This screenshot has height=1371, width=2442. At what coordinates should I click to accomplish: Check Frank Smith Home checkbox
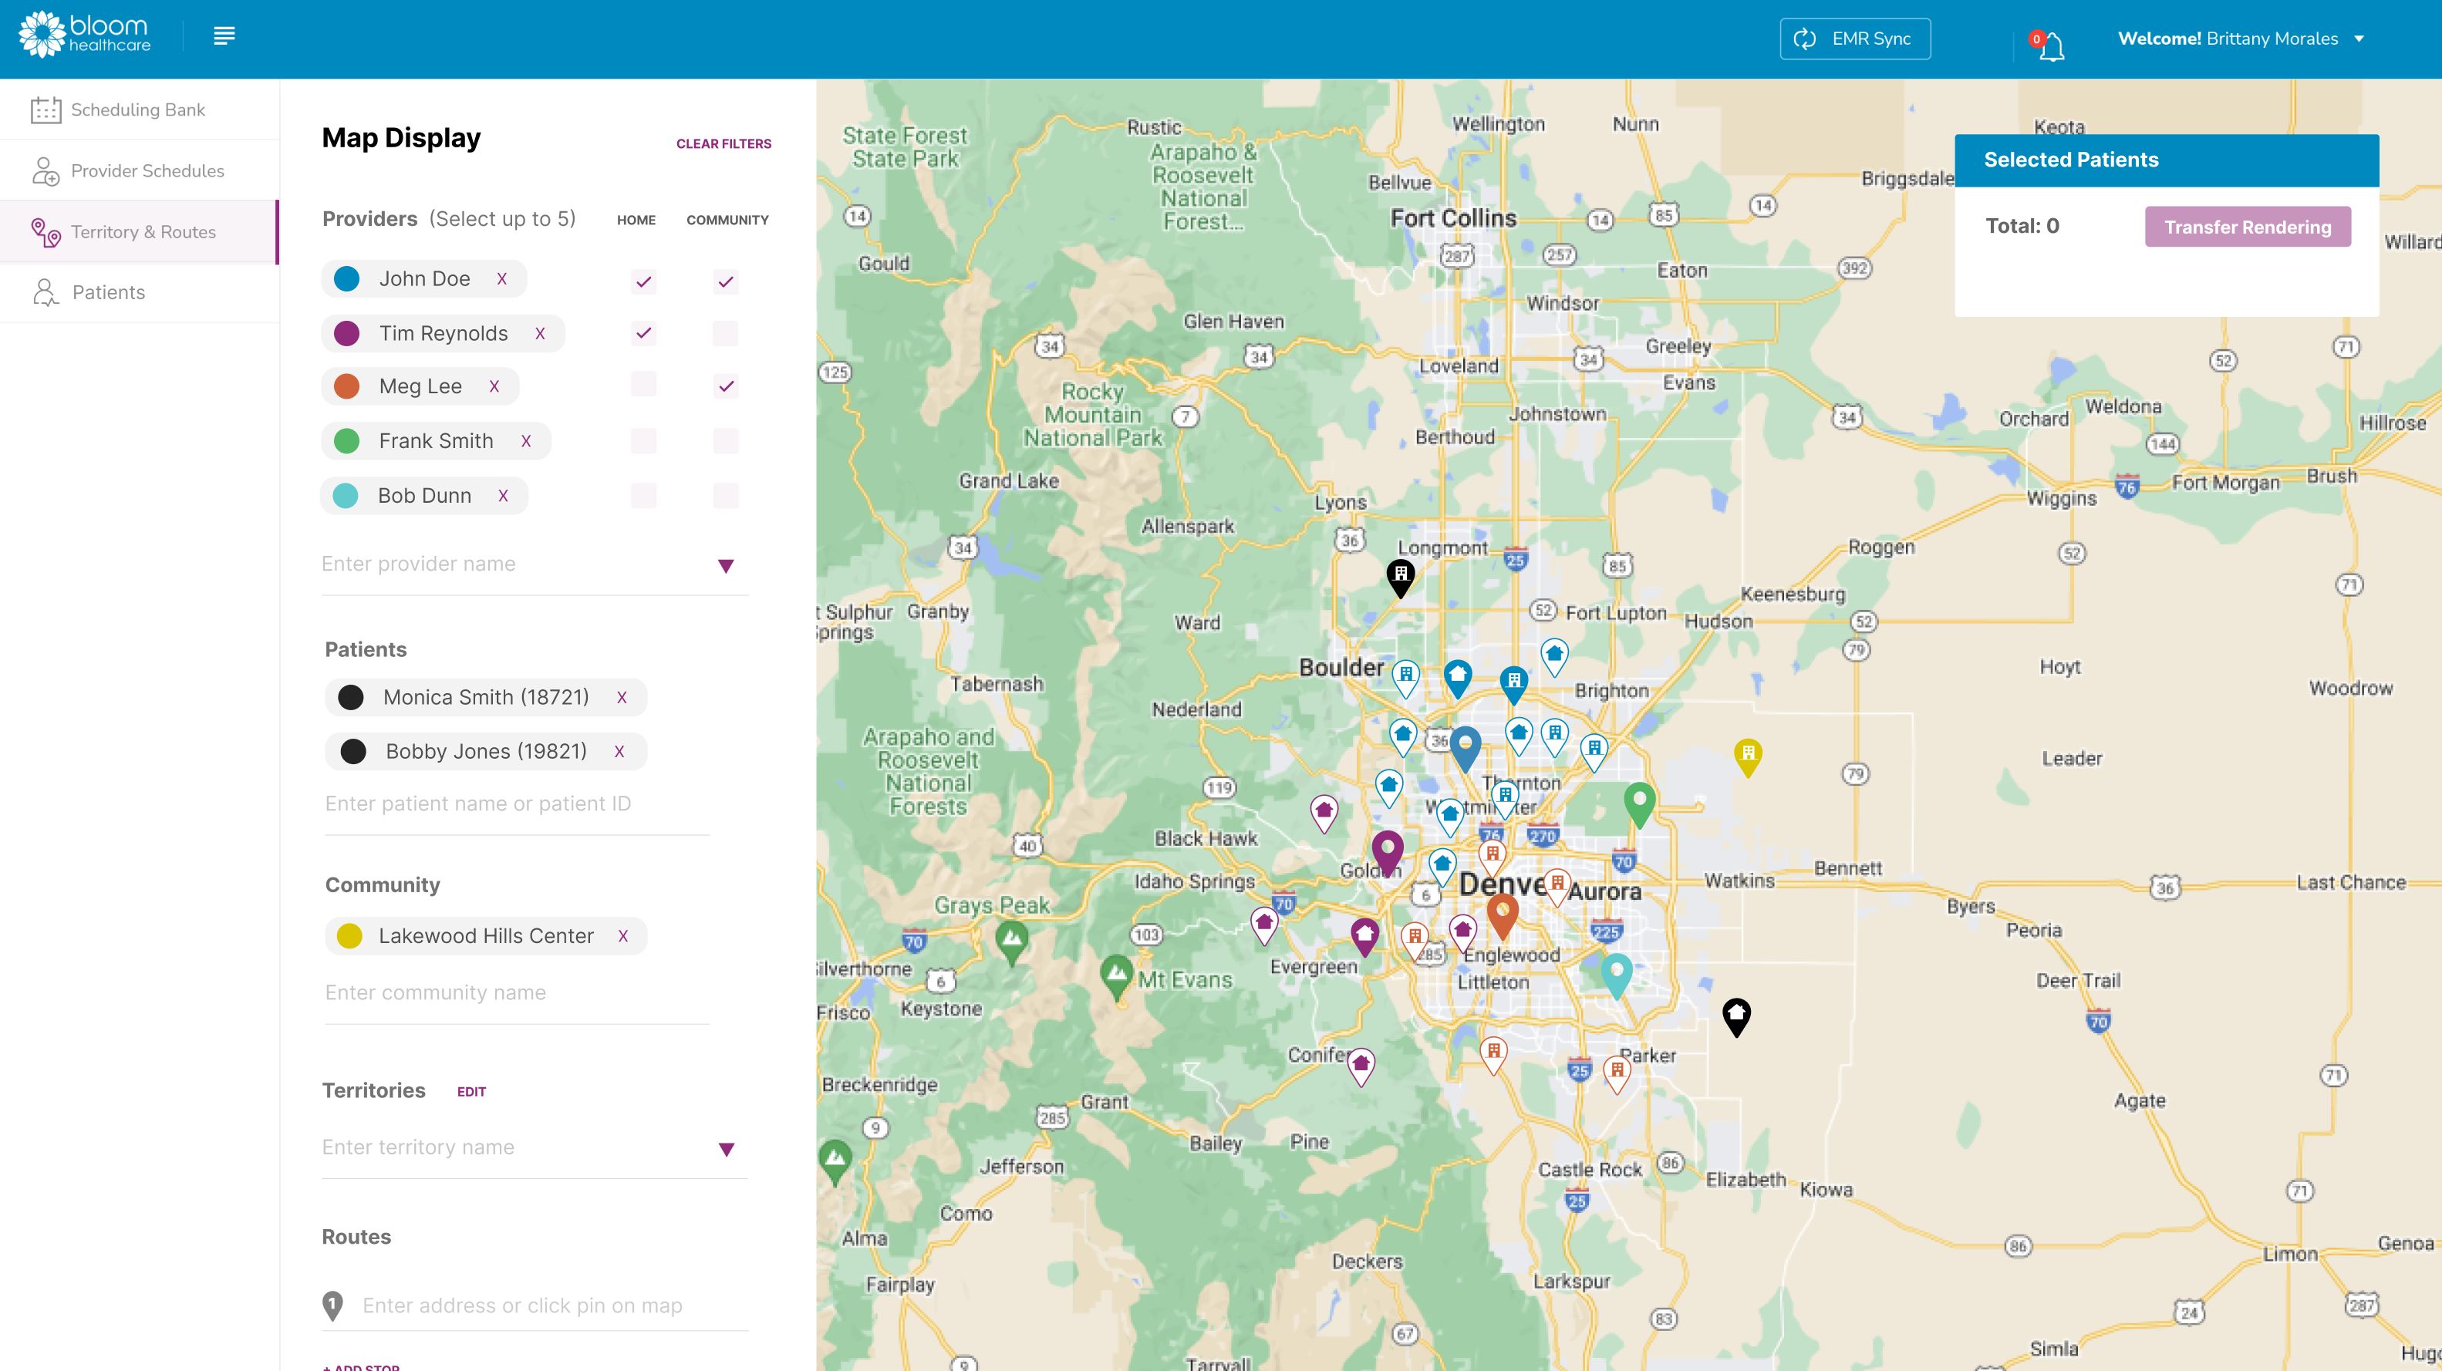pyautogui.click(x=644, y=440)
